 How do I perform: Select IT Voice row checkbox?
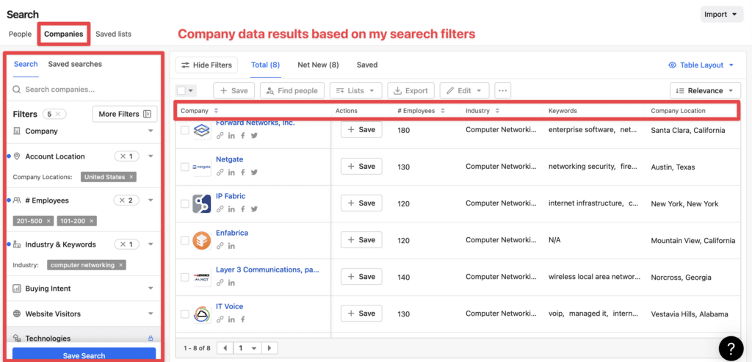pyautogui.click(x=184, y=314)
